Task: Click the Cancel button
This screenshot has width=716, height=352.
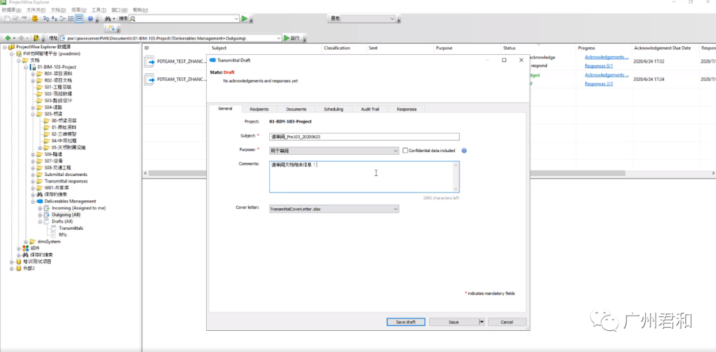Action: (507, 322)
